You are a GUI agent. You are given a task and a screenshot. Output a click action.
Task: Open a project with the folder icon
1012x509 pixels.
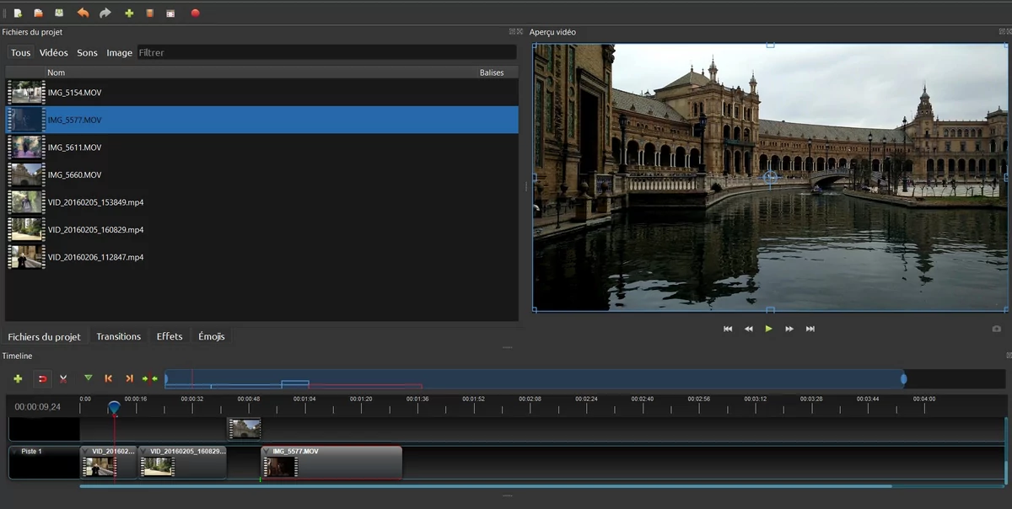tap(39, 13)
